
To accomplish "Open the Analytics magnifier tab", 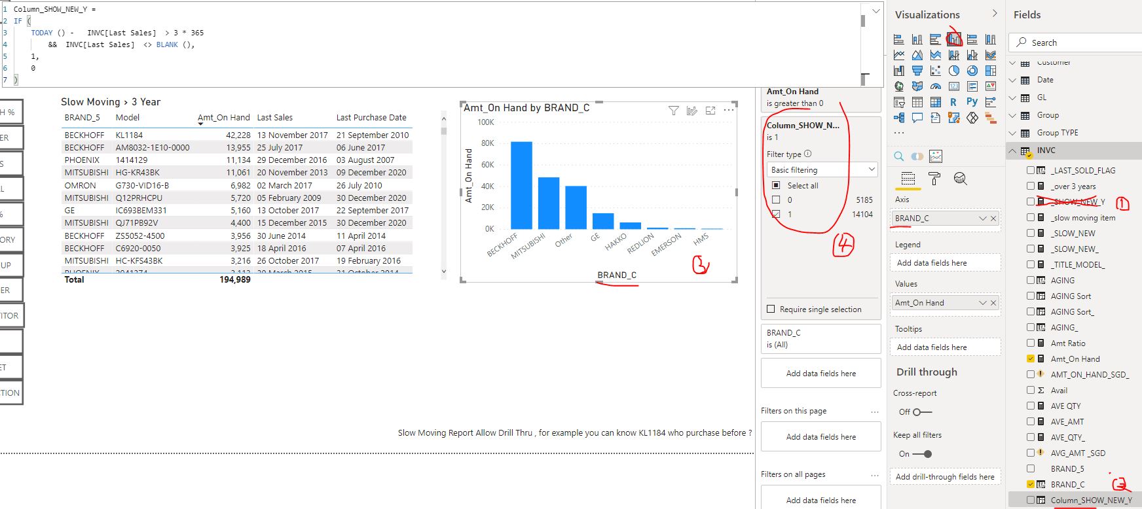I will point(961,179).
